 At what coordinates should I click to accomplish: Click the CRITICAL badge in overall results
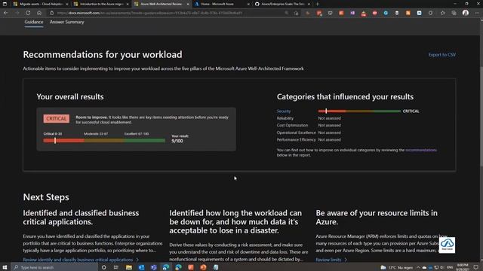point(57,119)
